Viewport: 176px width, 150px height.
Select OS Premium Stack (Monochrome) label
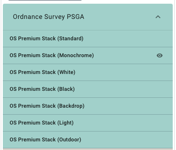tap(52, 55)
